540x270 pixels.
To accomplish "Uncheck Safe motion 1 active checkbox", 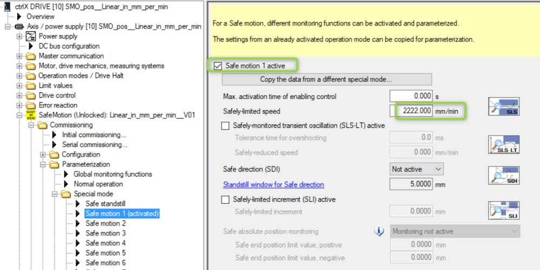I will tap(218, 66).
